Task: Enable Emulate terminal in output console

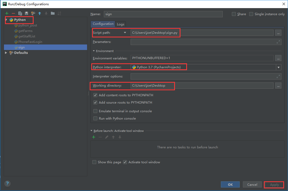Action: click(x=95, y=111)
